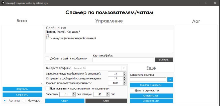Viewport: 220px width, 106px height.
Task: Click the Telegram app icon in title bar
Action: [3, 3]
